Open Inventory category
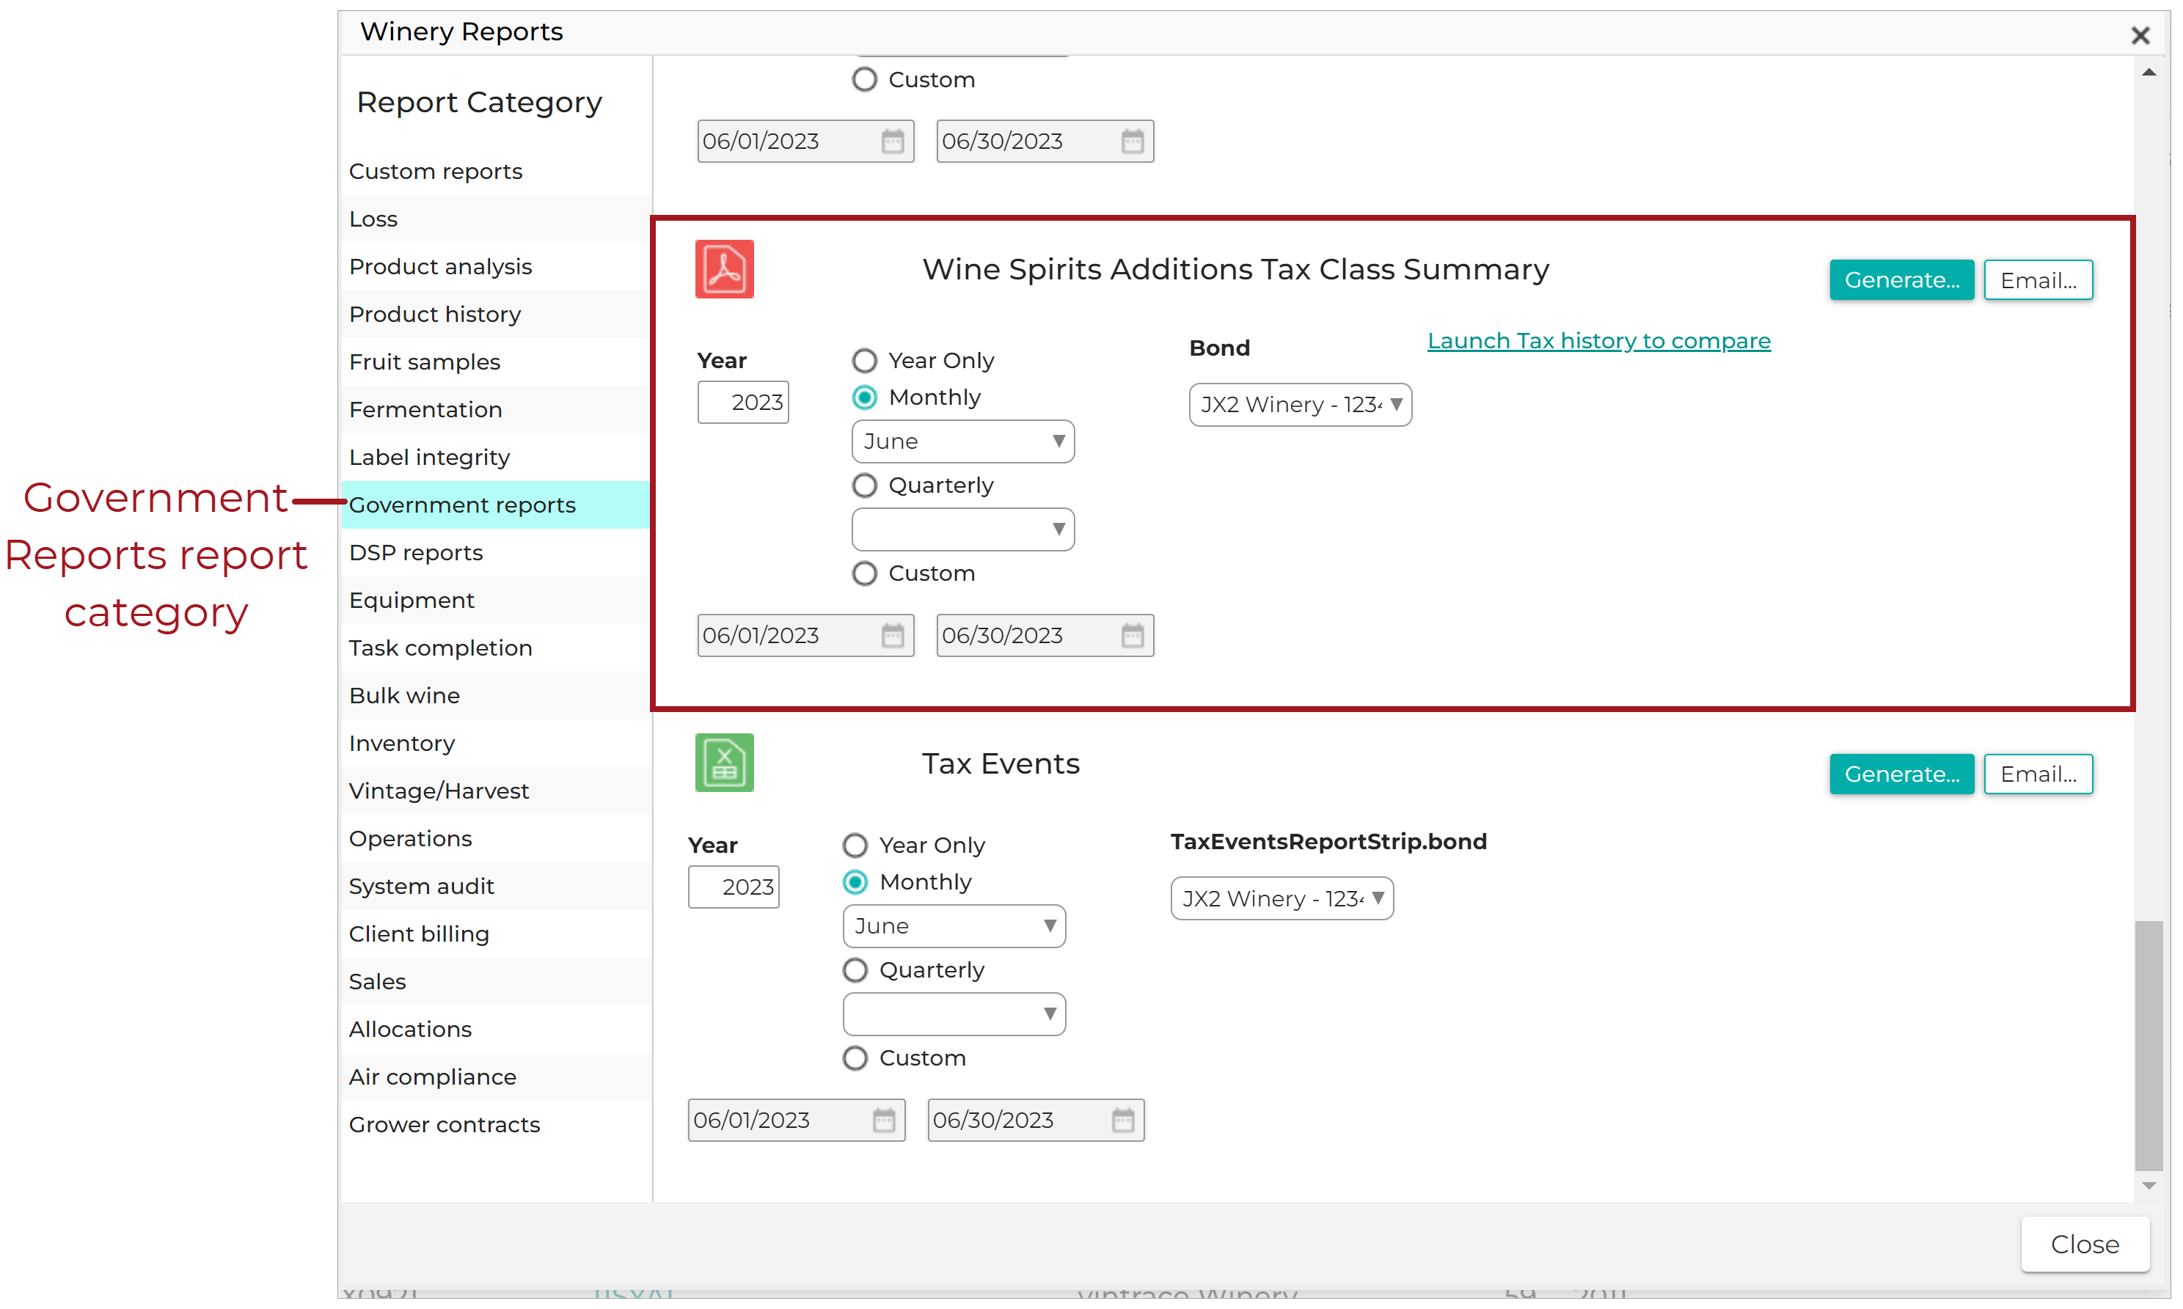Viewport: 2183px width, 1309px height. [x=496, y=743]
